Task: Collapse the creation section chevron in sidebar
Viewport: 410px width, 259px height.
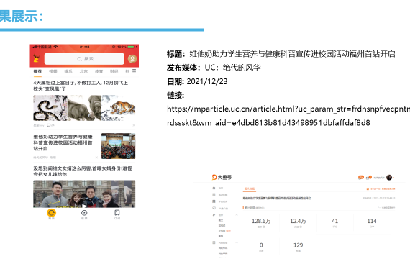Action: pos(237,215)
